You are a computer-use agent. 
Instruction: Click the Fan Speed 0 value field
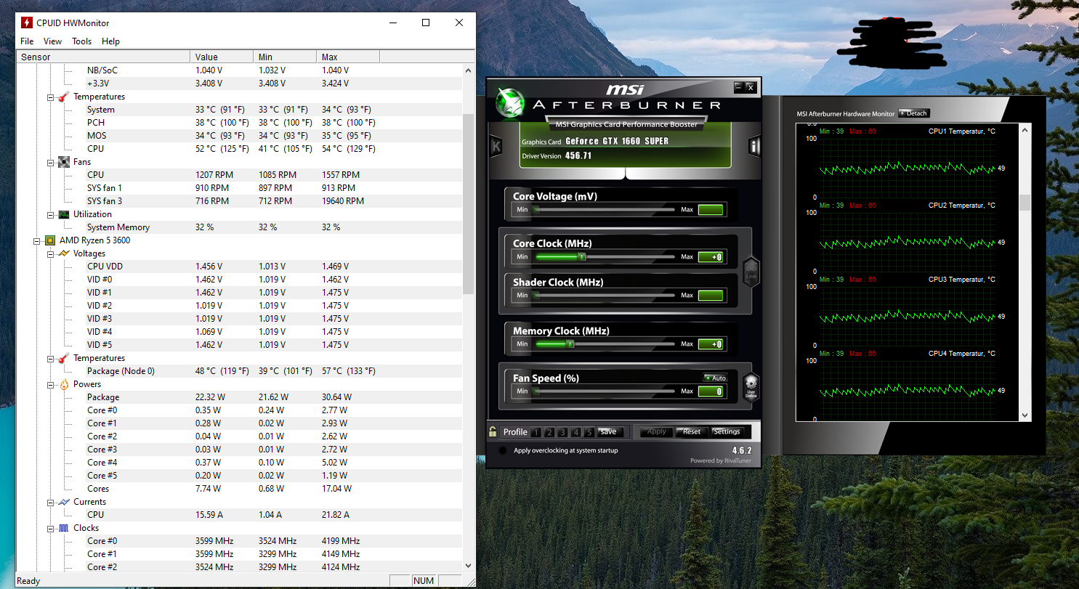(x=711, y=391)
